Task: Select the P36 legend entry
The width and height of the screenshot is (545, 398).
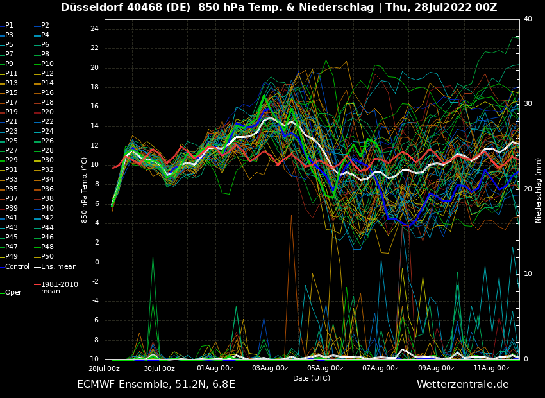Action: click(47, 189)
